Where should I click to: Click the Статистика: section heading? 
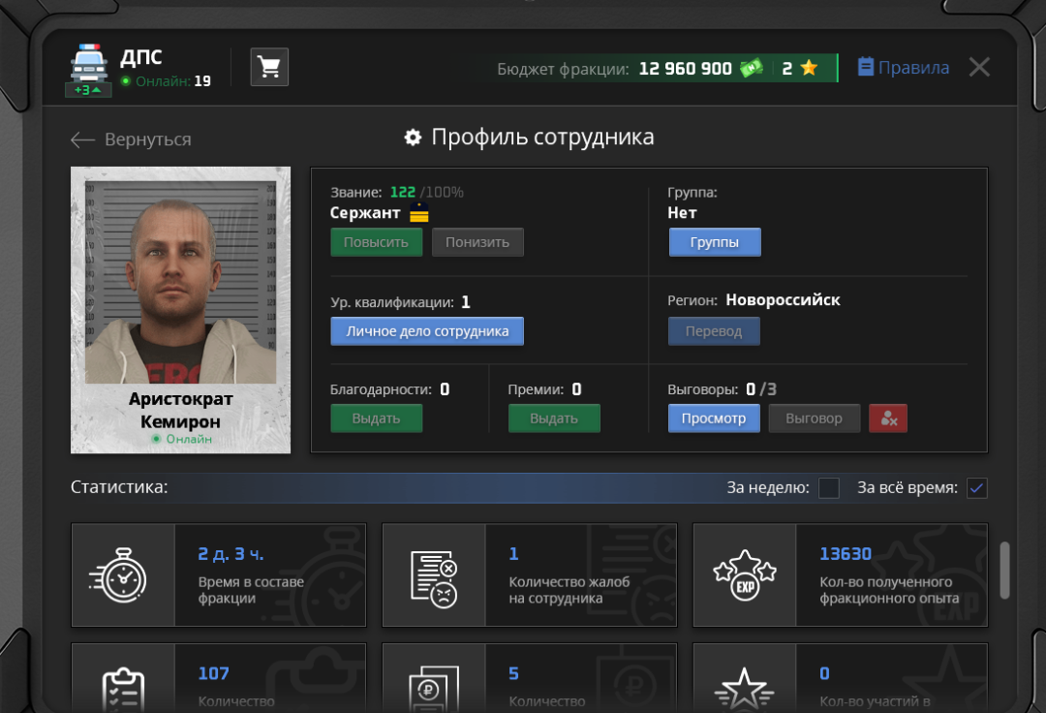pos(119,487)
